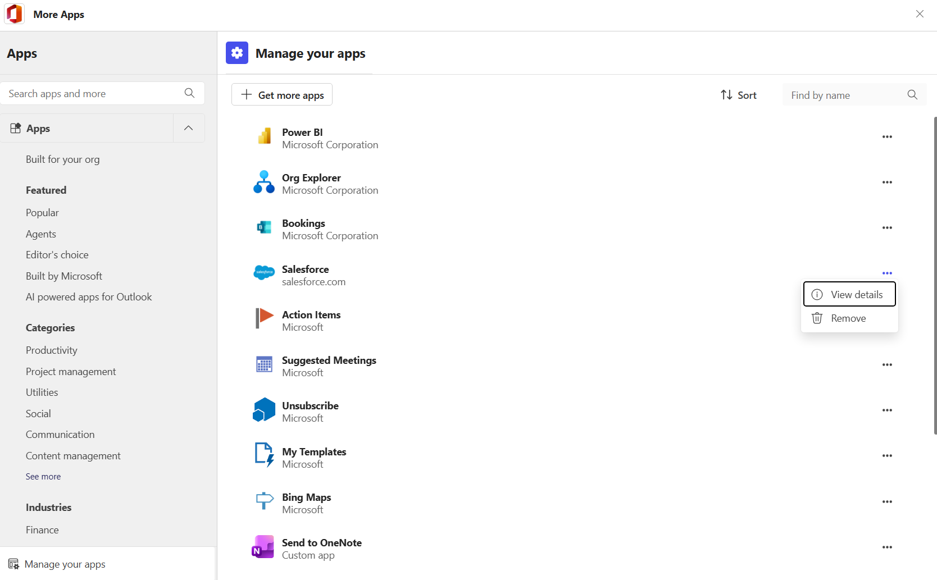Image resolution: width=937 pixels, height=580 pixels.
Task: Open more options for Send to OneNote
Action: [x=887, y=547]
